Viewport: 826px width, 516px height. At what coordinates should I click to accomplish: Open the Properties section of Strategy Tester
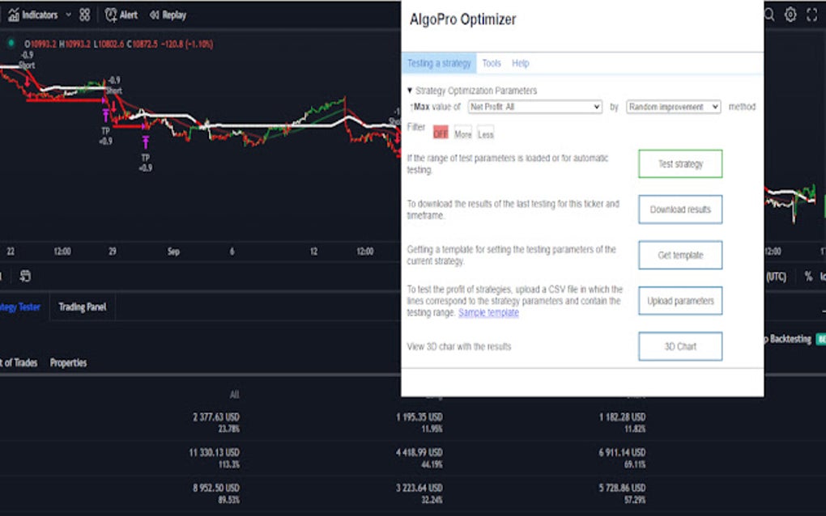point(68,362)
